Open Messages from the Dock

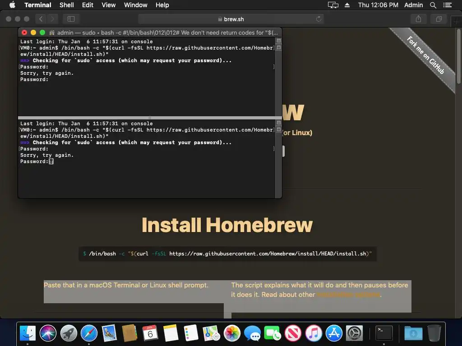(x=252, y=333)
